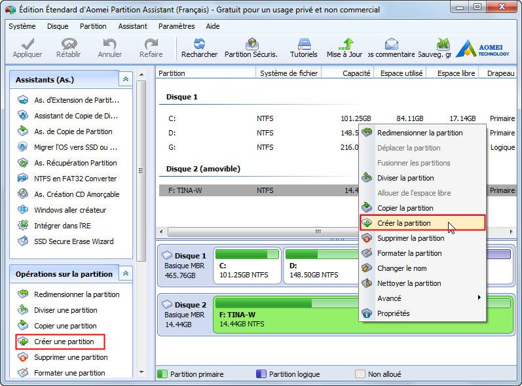Sort by Espace utilisé column header
This screenshot has width=522, height=386.
point(401,73)
